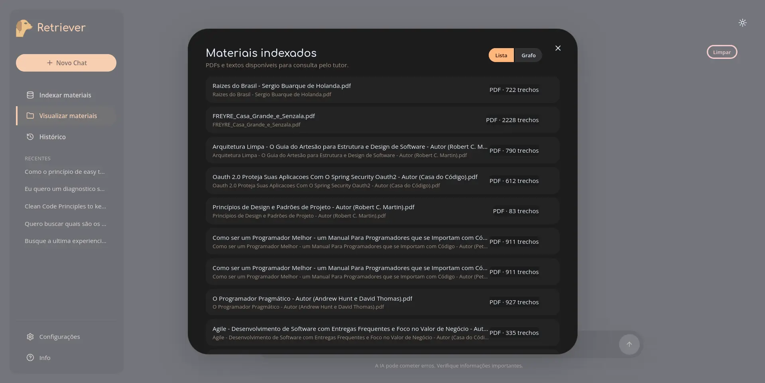
Task: Select the Lista view tab
Action: coord(501,55)
